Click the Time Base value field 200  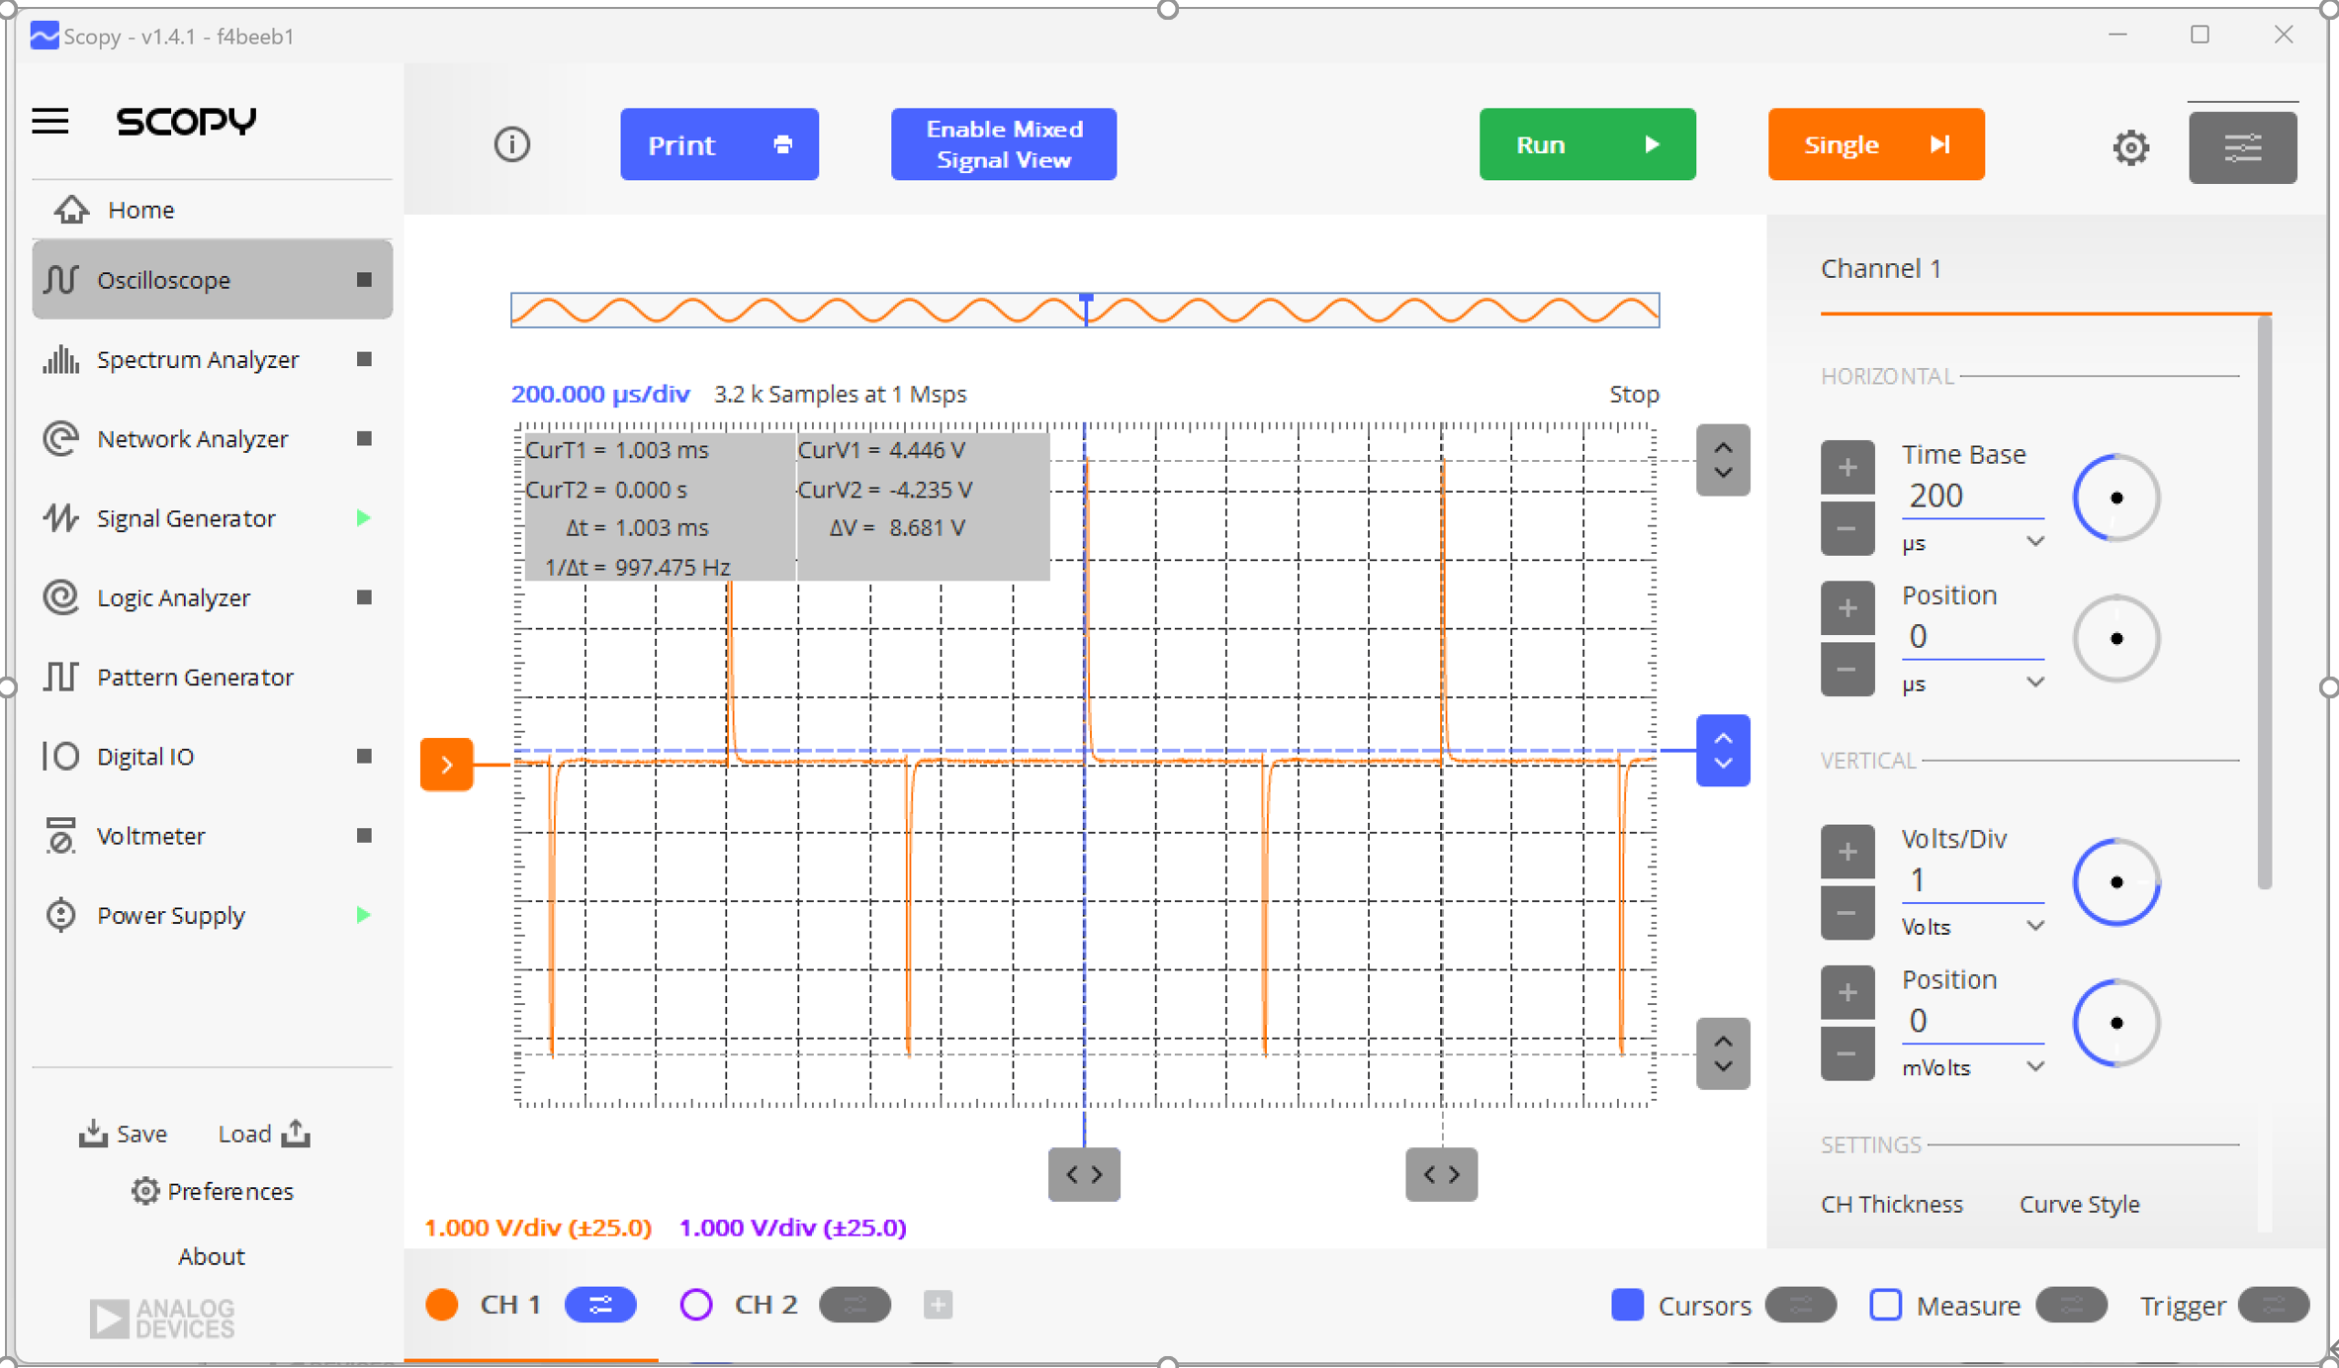pyautogui.click(x=1972, y=496)
